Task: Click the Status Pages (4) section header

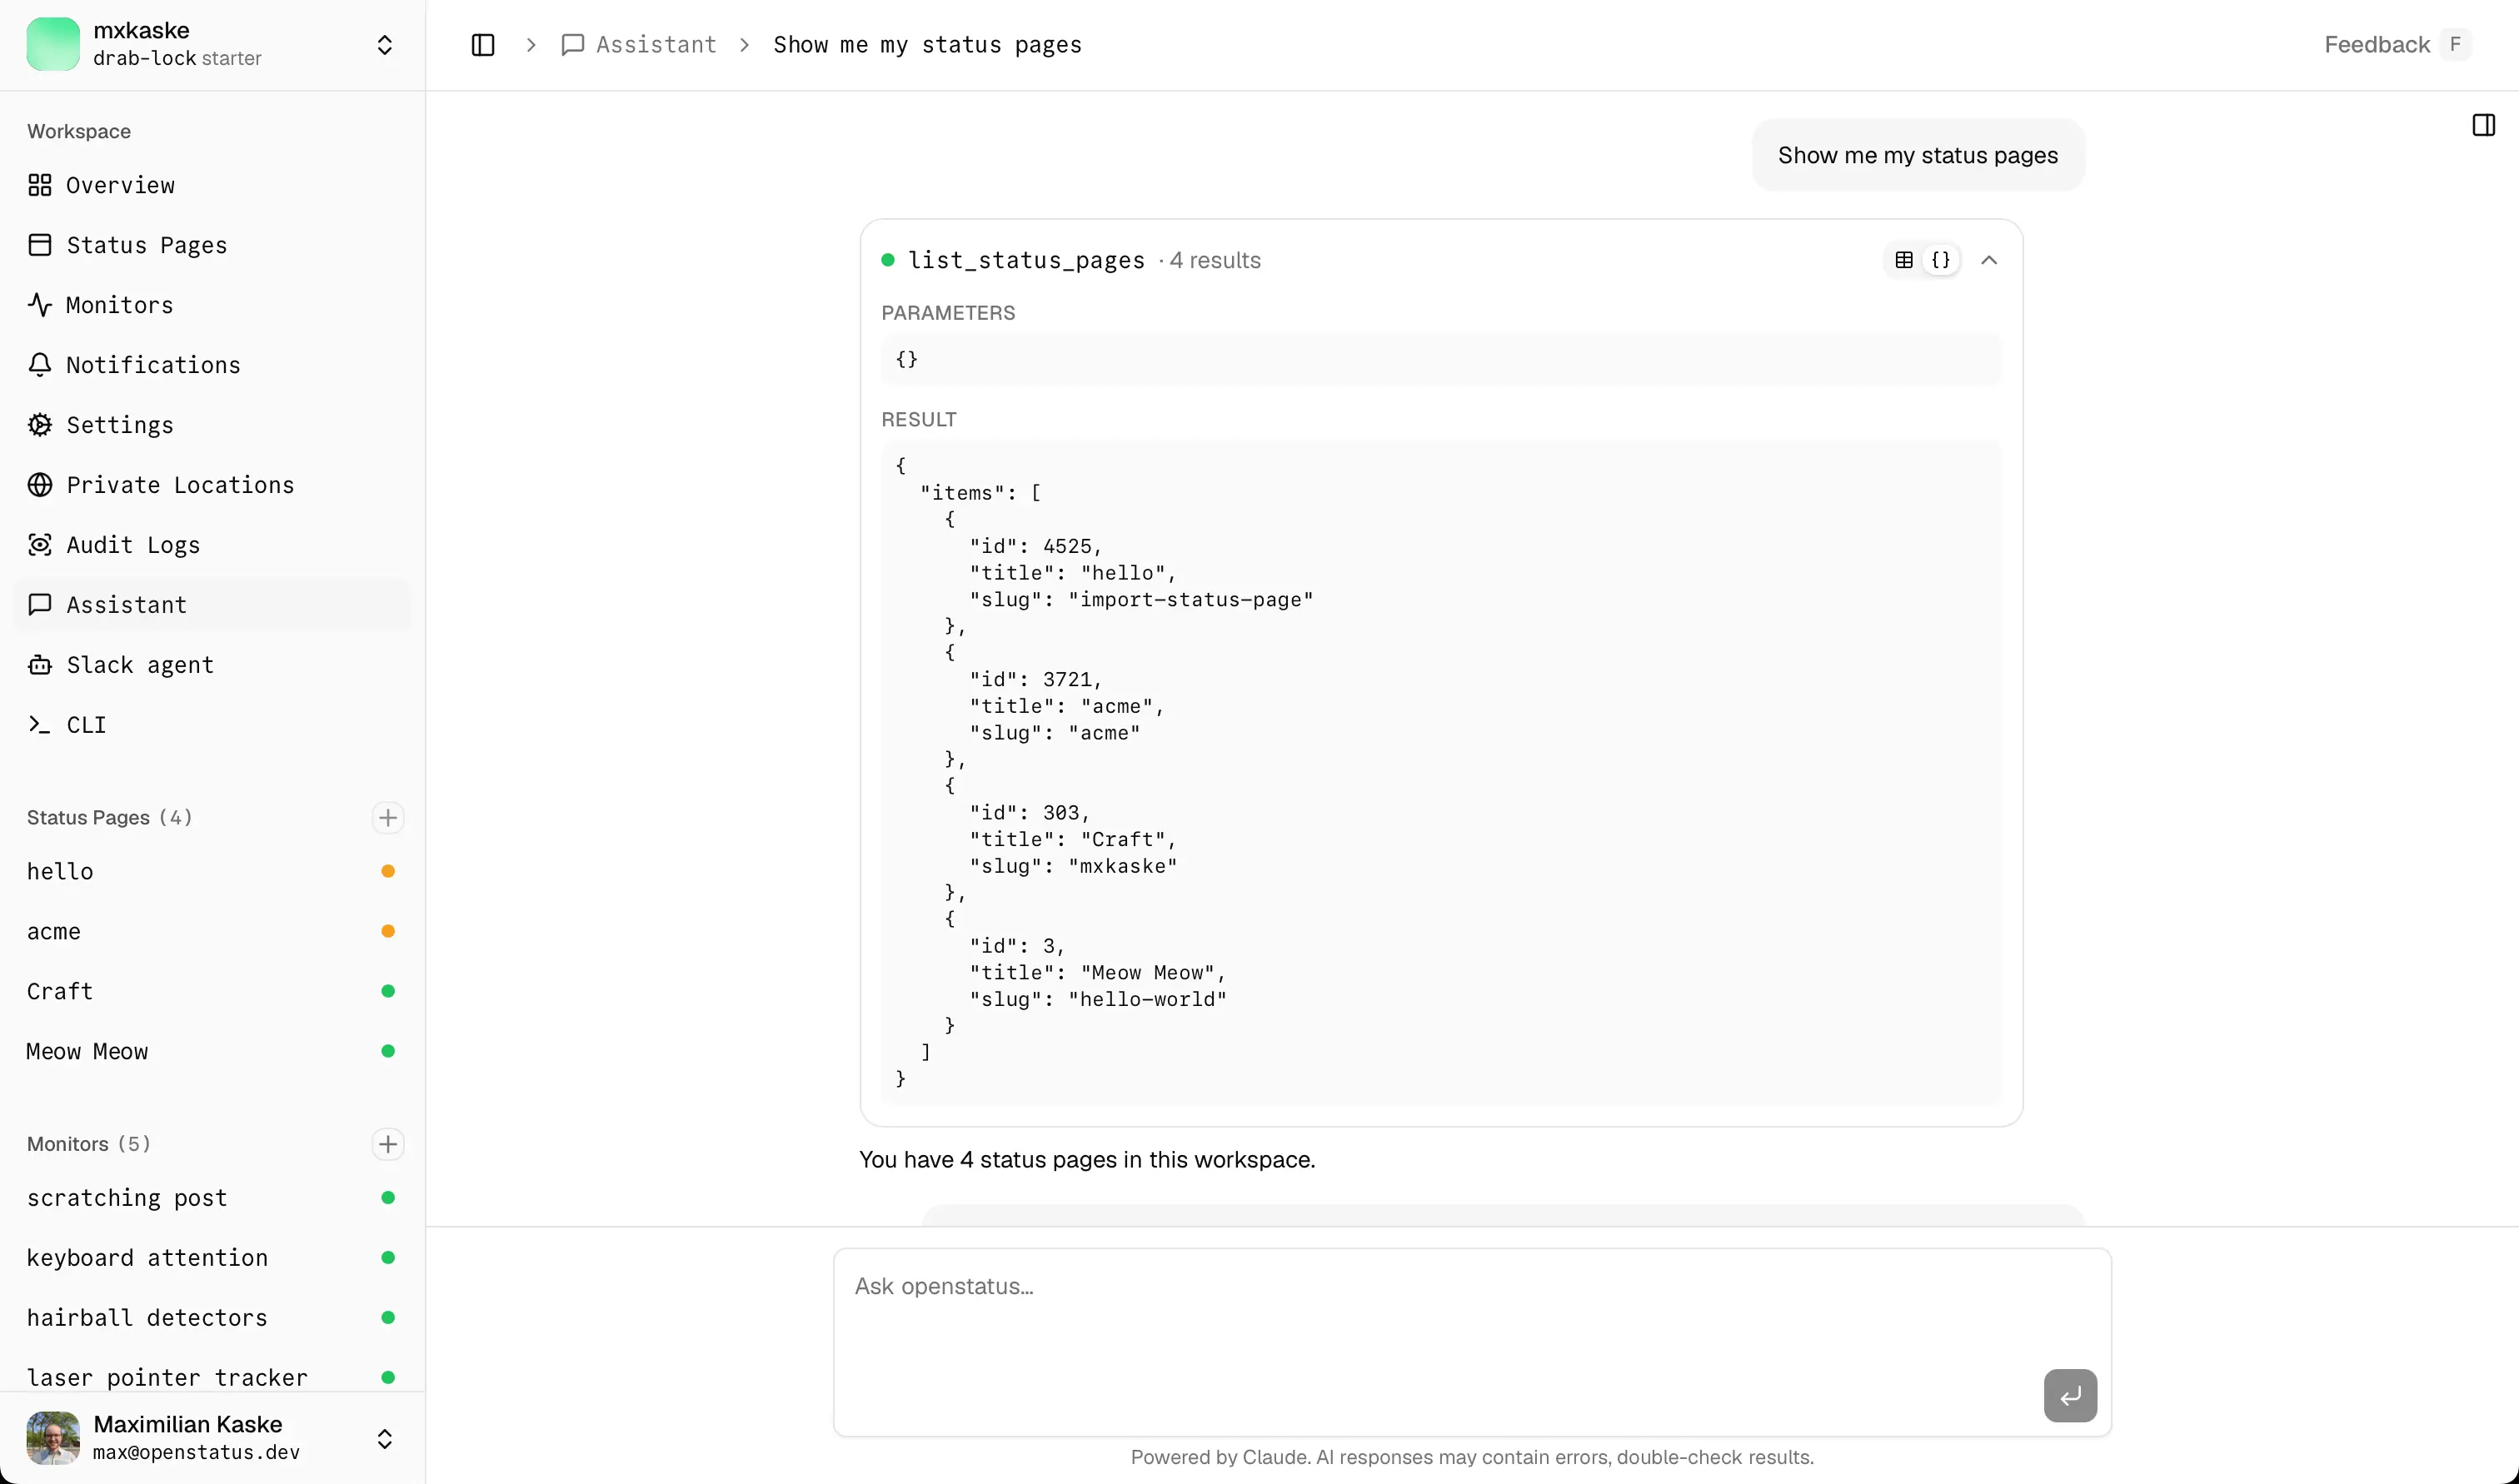Action: coord(109,818)
